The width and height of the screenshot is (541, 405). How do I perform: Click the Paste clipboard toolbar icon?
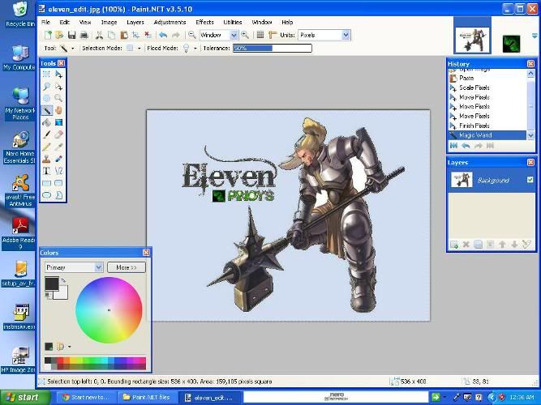[124, 35]
